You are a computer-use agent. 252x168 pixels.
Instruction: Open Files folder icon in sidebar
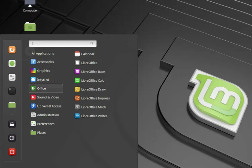pos(12,105)
